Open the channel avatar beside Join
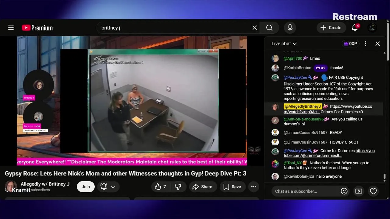390x219 pixels. coord(11,186)
